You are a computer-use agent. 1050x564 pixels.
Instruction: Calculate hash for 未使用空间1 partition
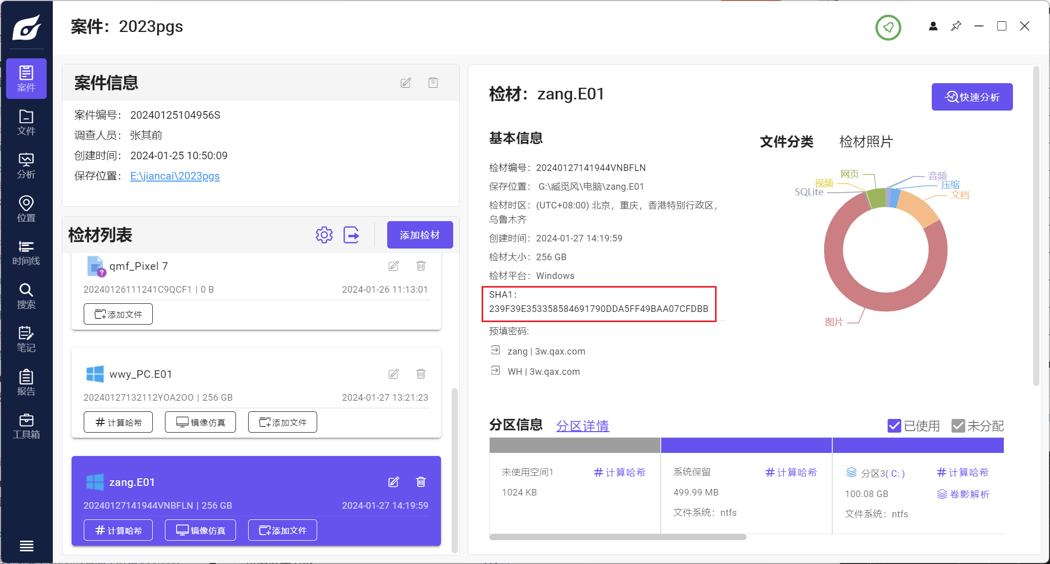point(620,472)
